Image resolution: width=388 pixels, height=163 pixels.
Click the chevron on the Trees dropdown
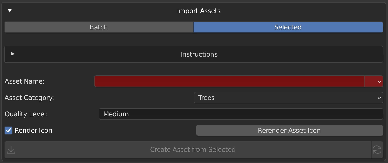(379, 98)
